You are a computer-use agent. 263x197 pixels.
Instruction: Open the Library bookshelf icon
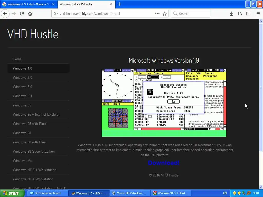click(x=240, y=14)
